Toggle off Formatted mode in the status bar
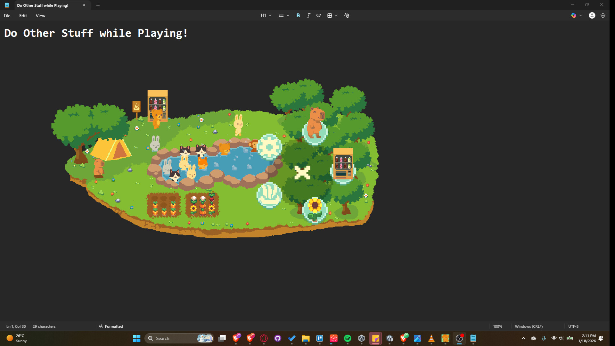Viewport: 615px width, 346px height. click(111, 326)
